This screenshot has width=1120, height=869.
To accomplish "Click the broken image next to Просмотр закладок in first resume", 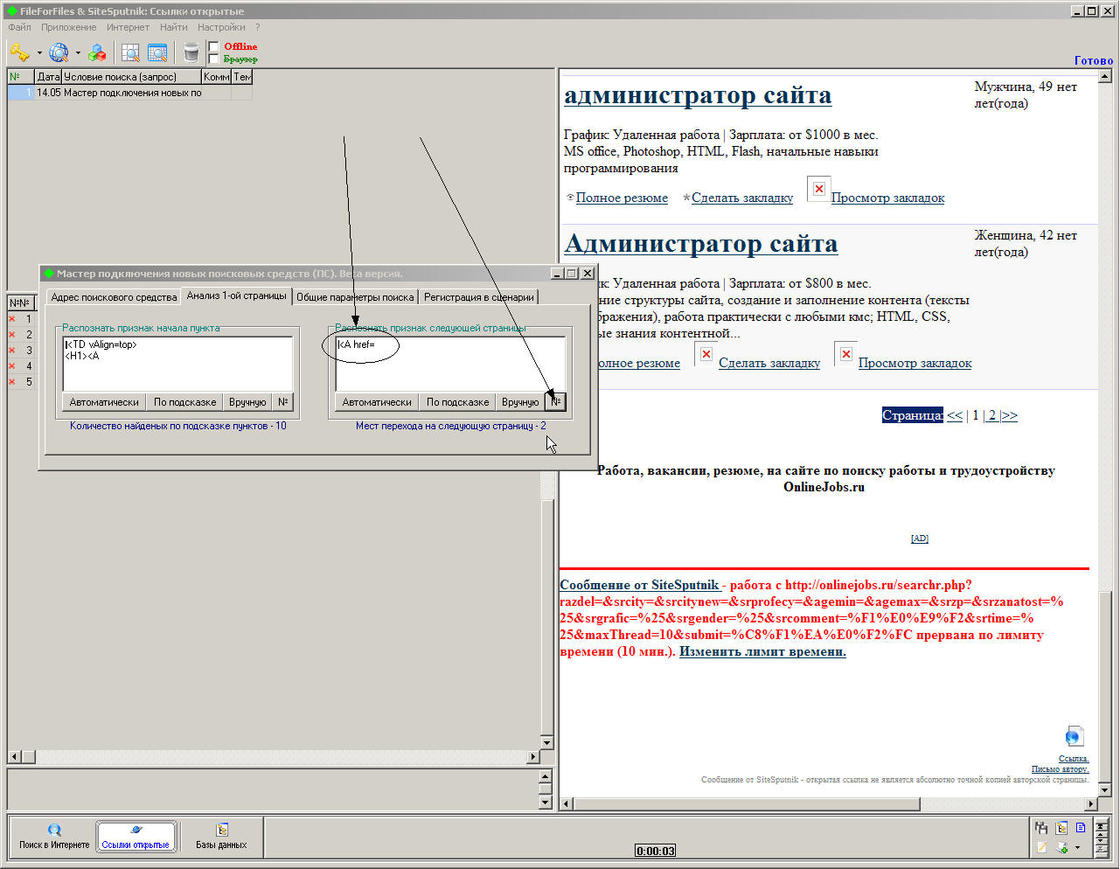I will 819,189.
